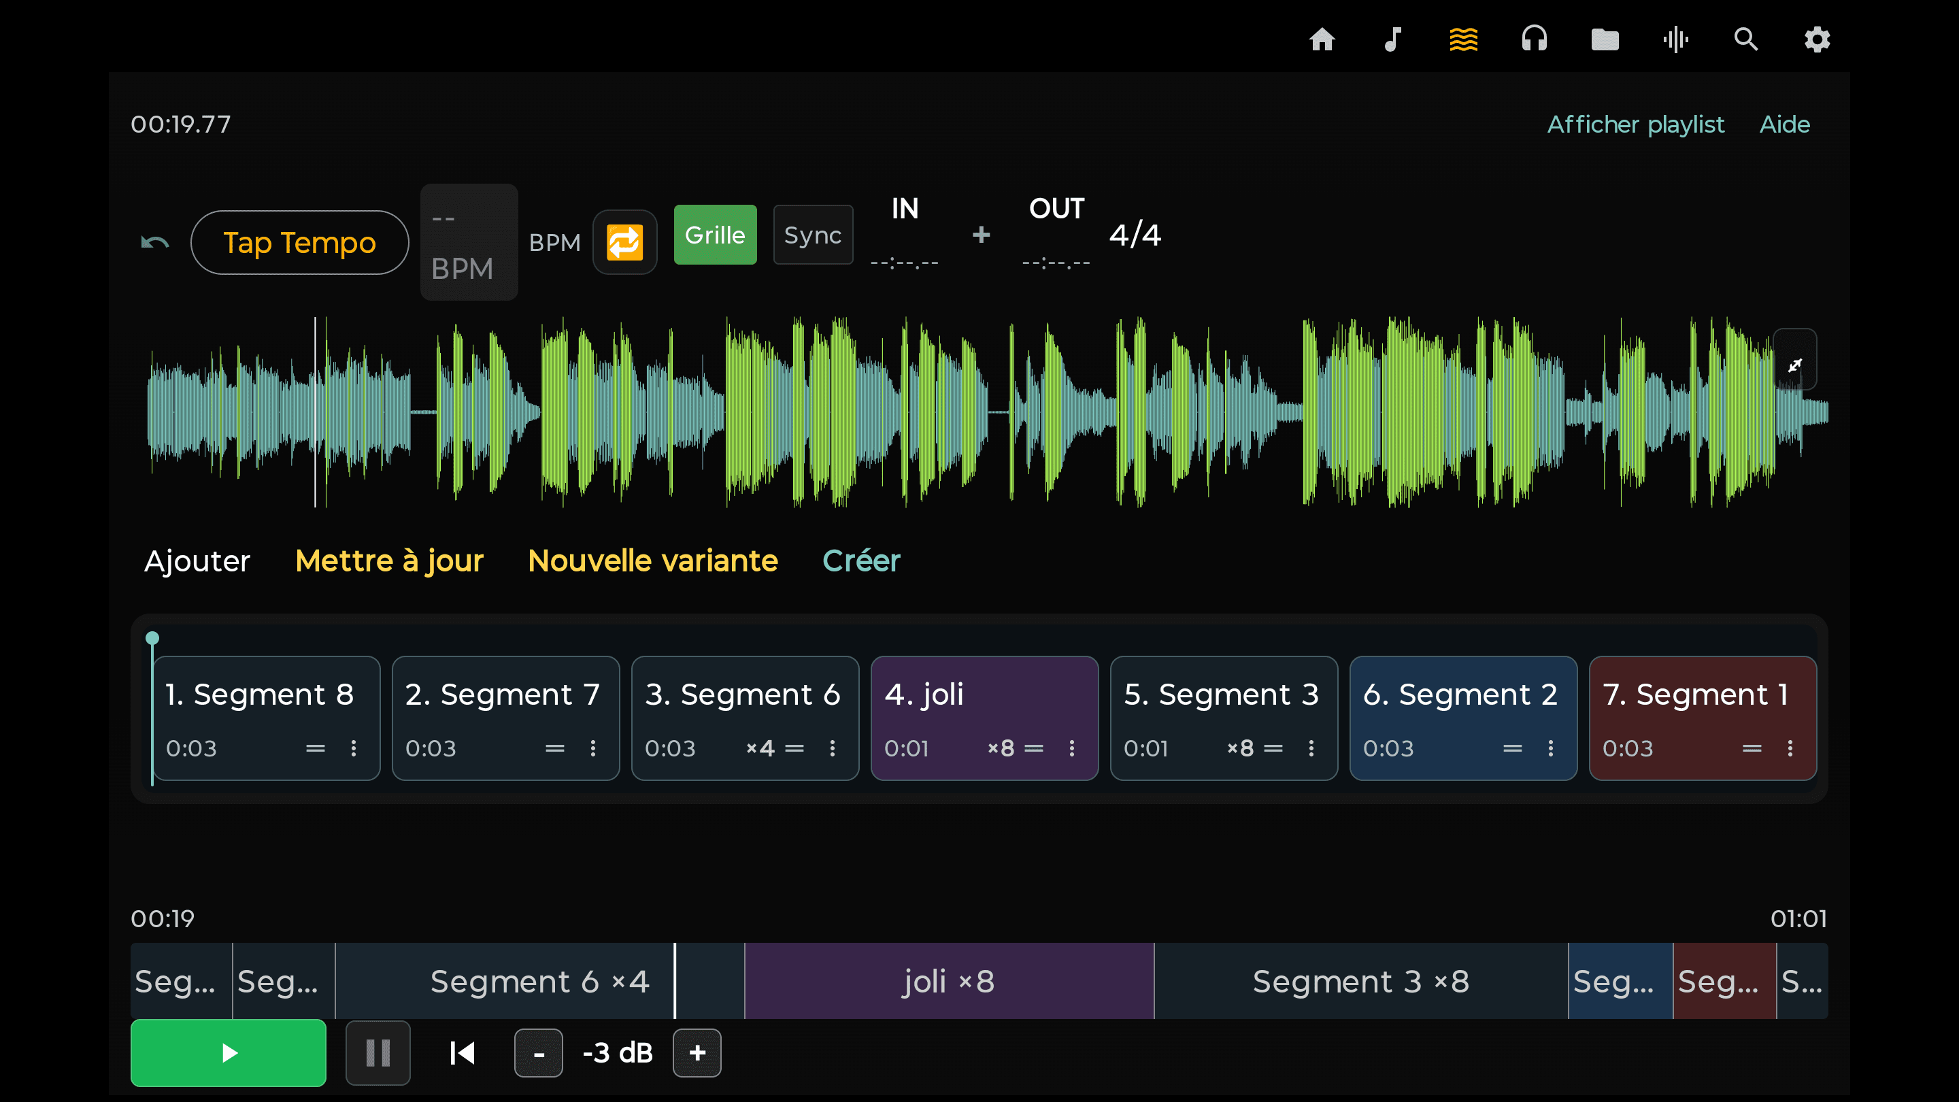Select the Ajouter tab
This screenshot has height=1102, width=1959.
[x=197, y=561]
